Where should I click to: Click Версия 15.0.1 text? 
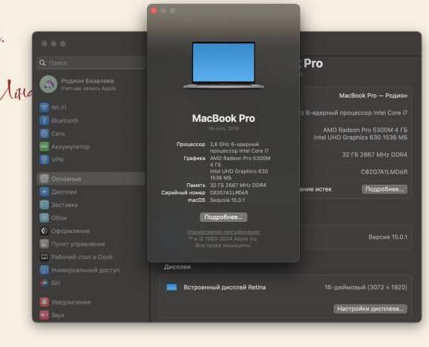[x=388, y=237]
